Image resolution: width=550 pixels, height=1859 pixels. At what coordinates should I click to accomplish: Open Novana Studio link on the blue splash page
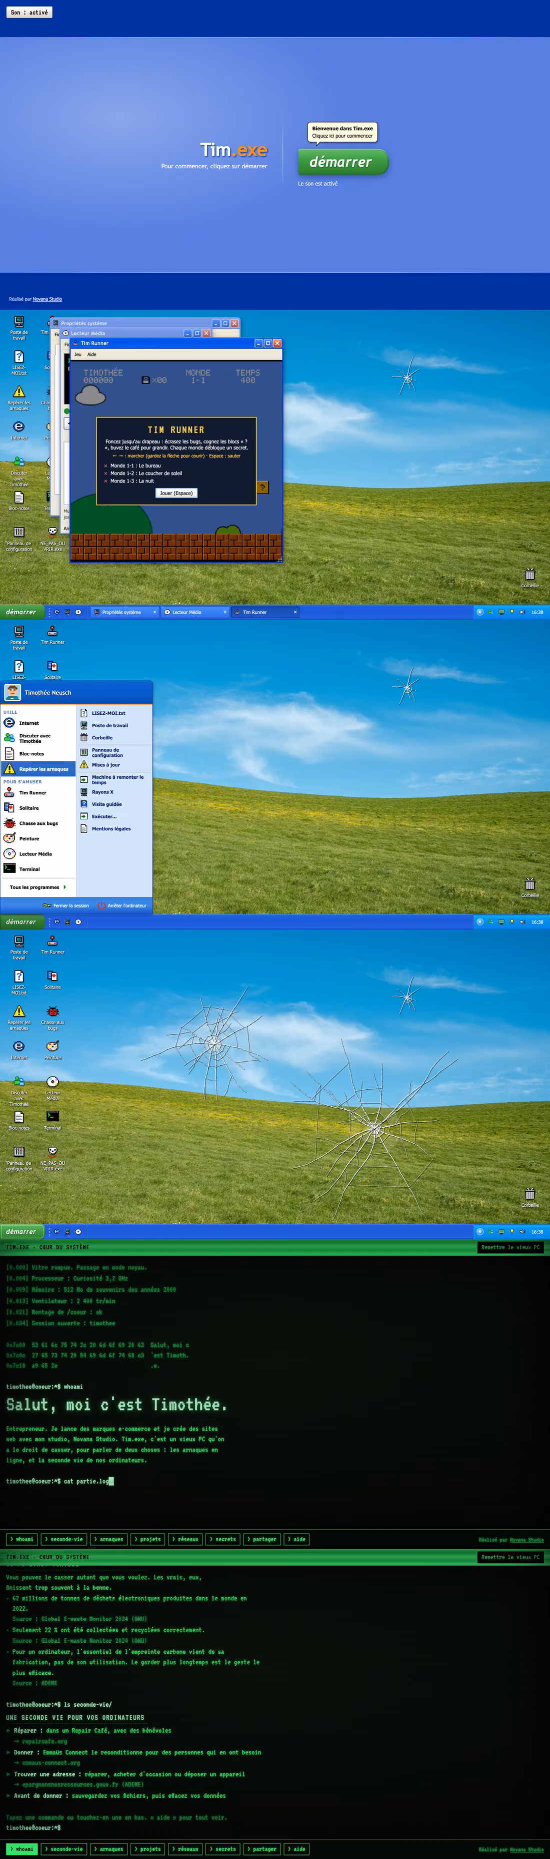[x=47, y=299]
